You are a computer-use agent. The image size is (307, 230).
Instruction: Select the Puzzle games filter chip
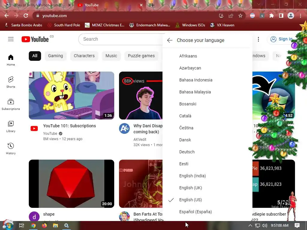[142, 56]
